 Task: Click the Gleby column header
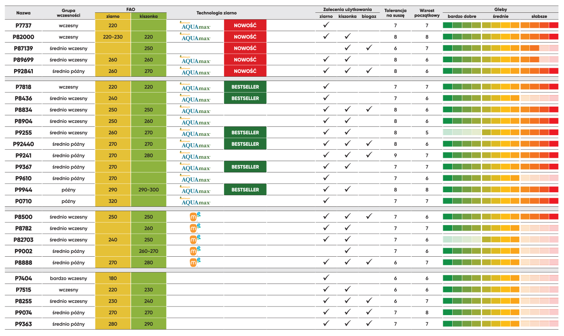pyautogui.click(x=500, y=9)
